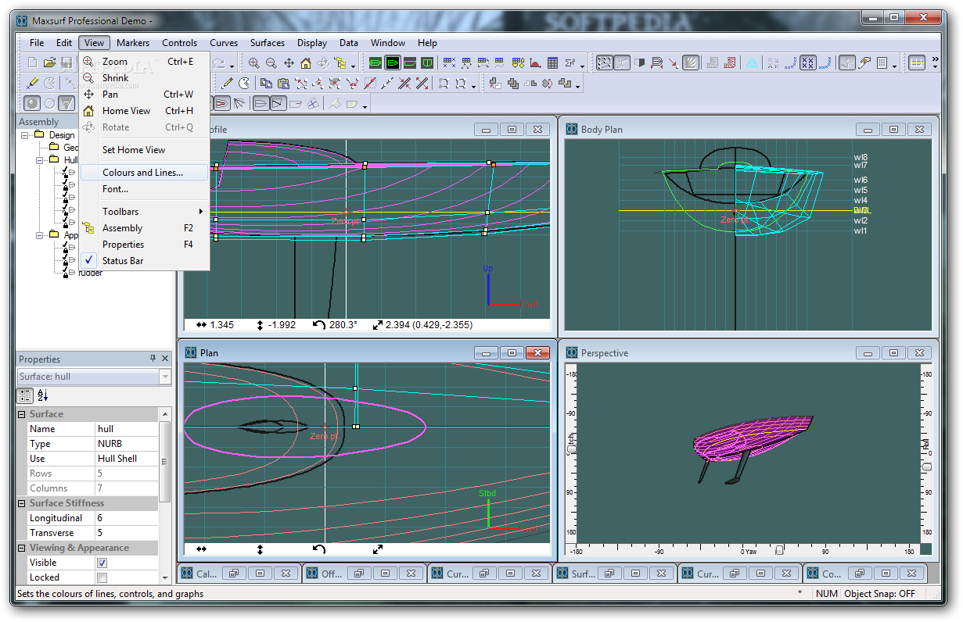
Task: Click the Pitch slider on Perspective left edge
Action: tap(570, 449)
